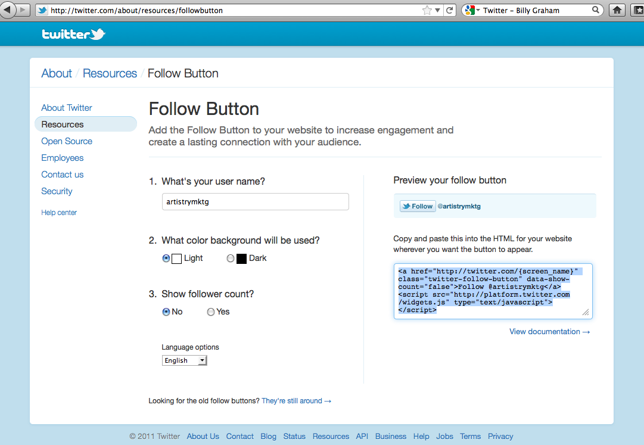This screenshot has height=445, width=644.
Task: Click the browser home icon
Action: [617, 10]
